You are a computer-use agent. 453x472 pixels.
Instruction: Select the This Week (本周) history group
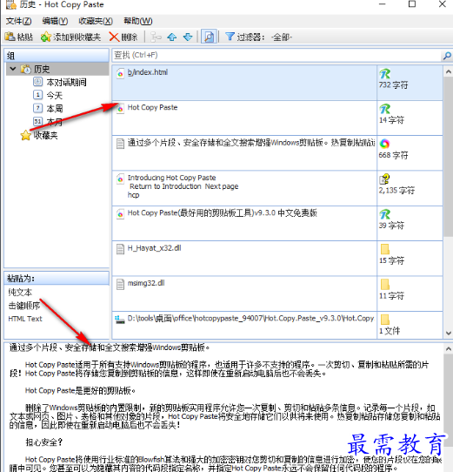(x=55, y=108)
